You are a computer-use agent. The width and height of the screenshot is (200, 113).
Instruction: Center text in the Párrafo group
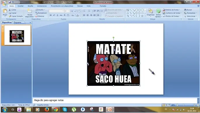coord(88,15)
